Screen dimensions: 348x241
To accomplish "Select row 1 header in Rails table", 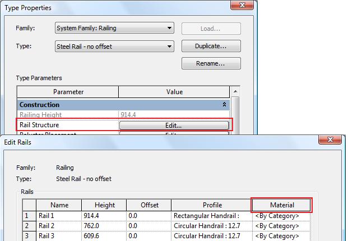I will (x=29, y=216).
